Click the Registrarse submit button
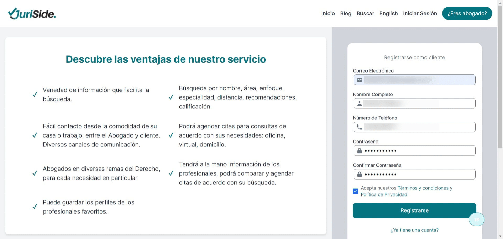Image resolution: width=503 pixels, height=239 pixels. point(414,210)
